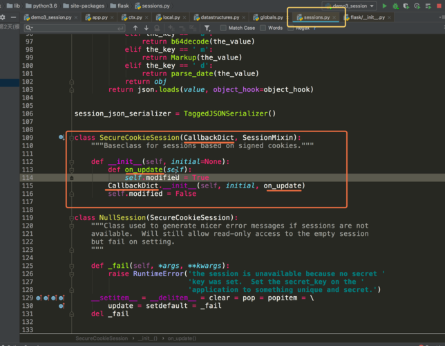Open search history magnifier icon

point(28,28)
